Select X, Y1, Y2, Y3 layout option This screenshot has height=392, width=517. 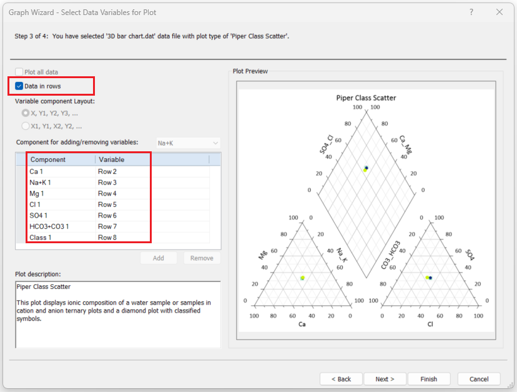[x=26, y=113]
